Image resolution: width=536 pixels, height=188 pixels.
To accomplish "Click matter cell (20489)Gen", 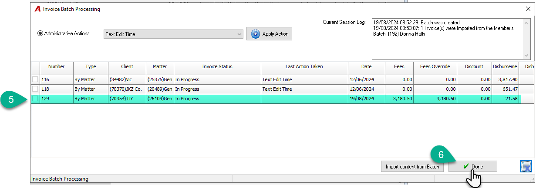I will (160, 89).
